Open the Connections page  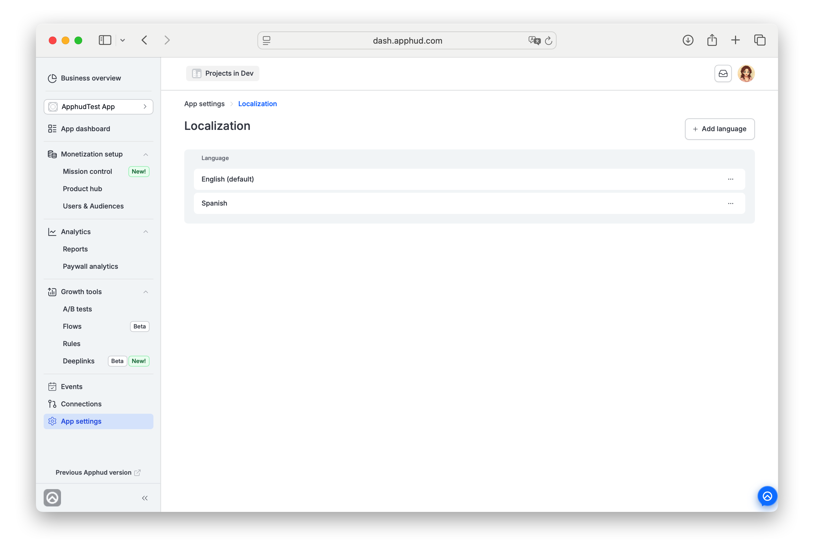click(81, 404)
